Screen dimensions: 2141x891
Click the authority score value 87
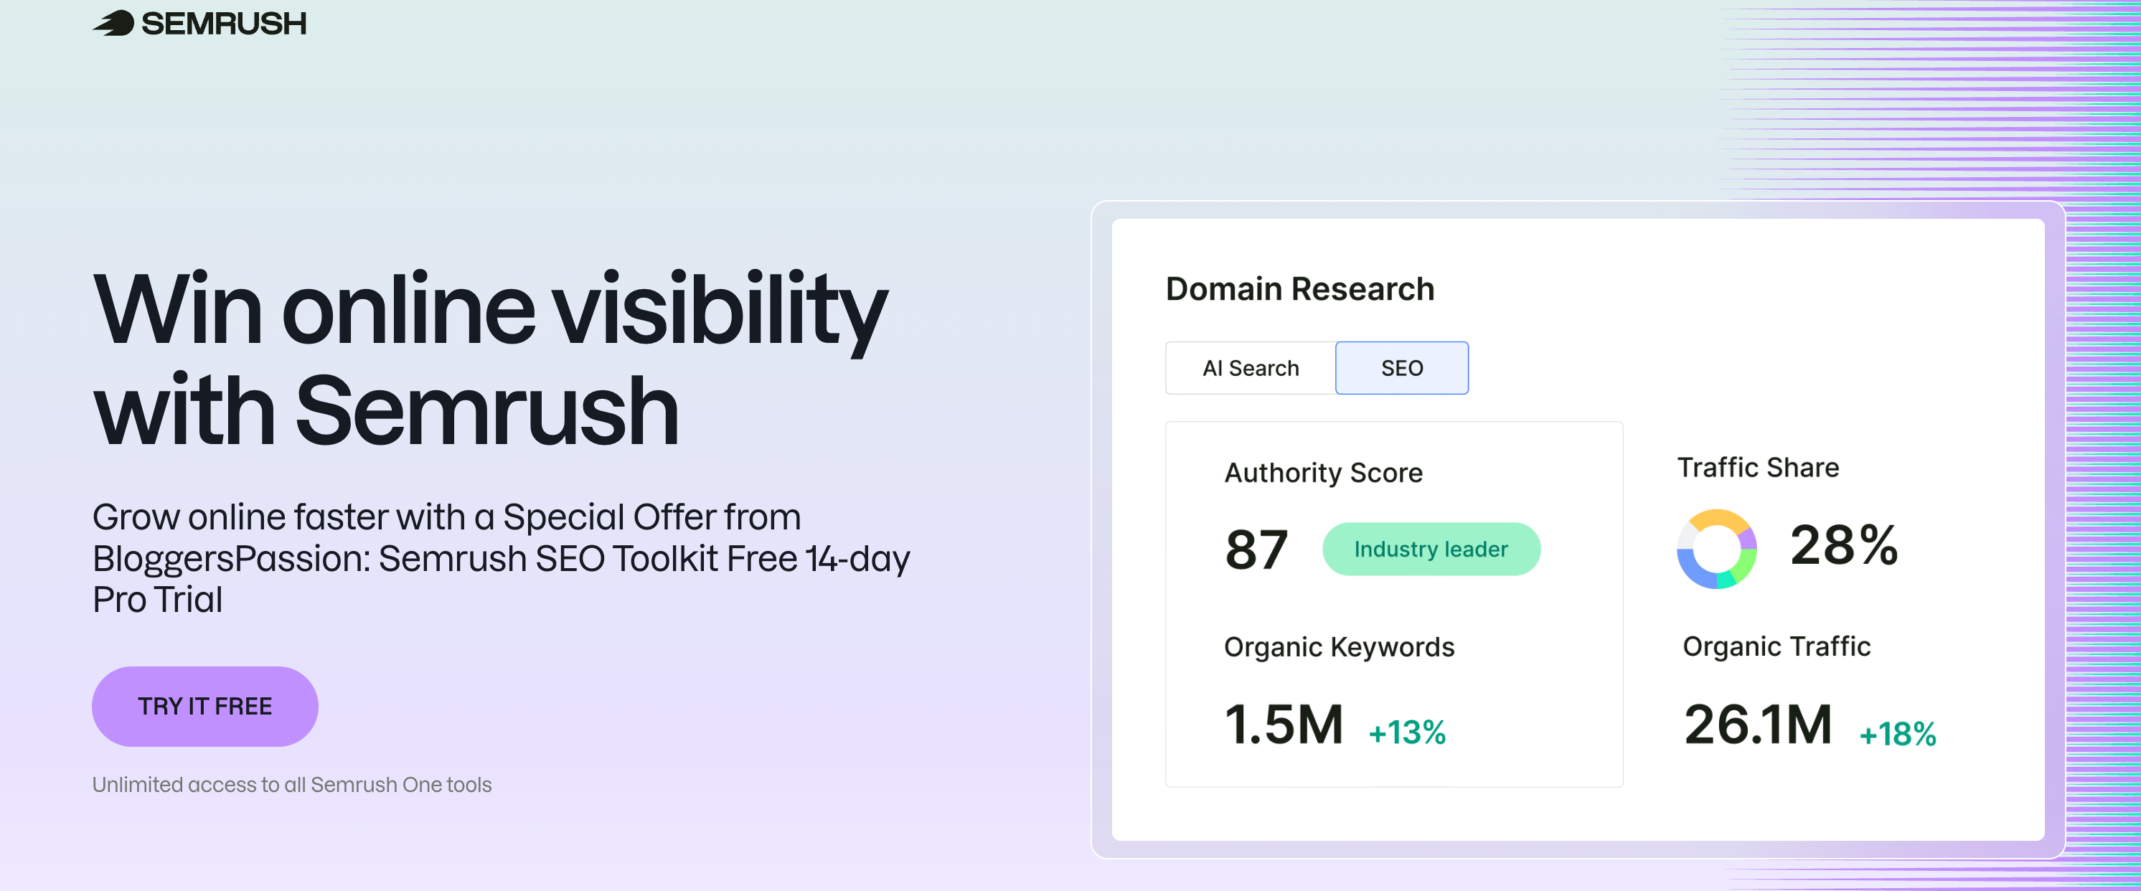[x=1256, y=550]
